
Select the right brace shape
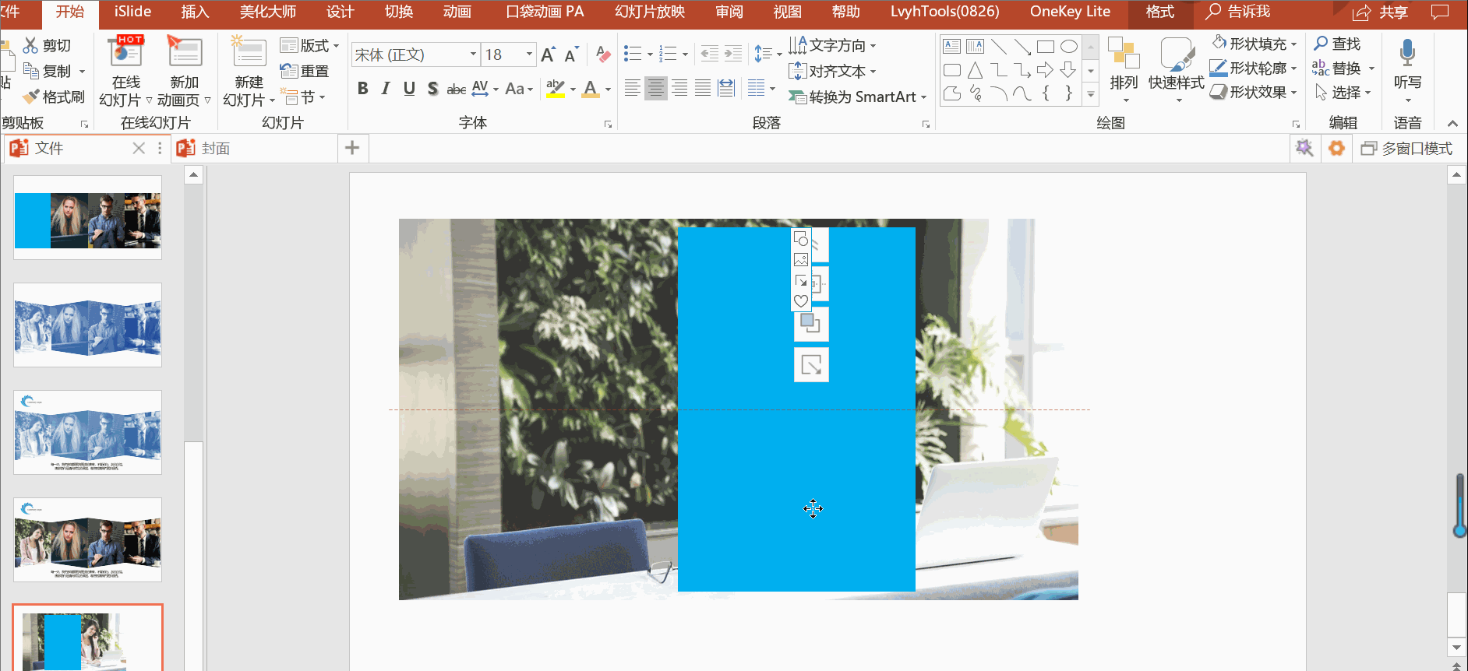click(1068, 93)
